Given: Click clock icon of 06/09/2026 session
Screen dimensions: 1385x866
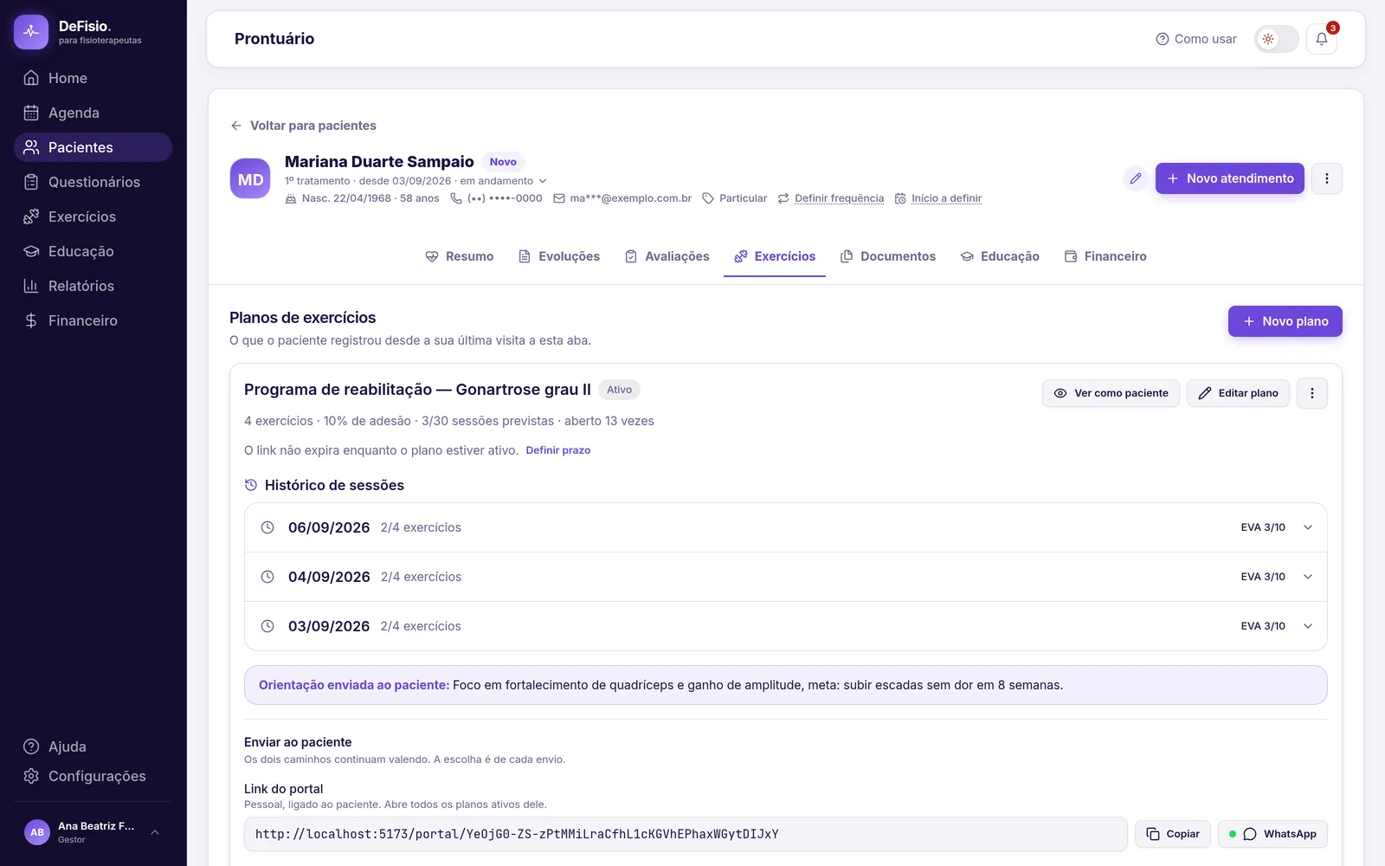Looking at the screenshot, I should pos(267,527).
